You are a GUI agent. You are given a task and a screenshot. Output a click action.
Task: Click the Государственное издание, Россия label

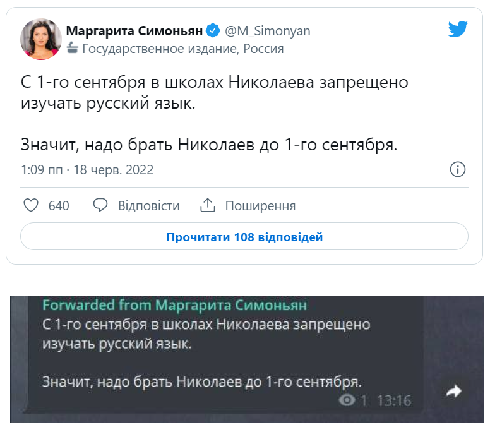pos(183,49)
